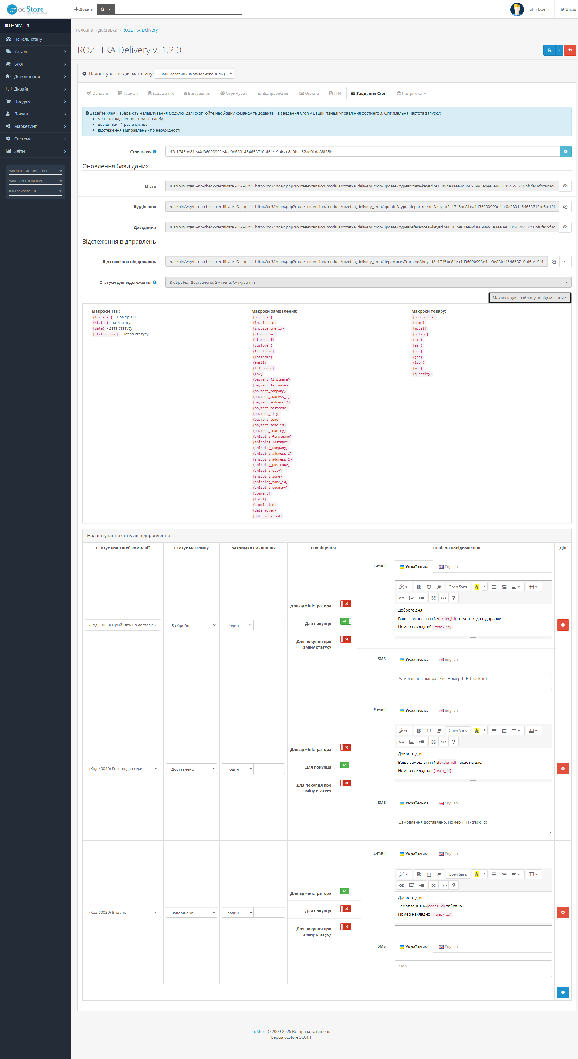This screenshot has height=1059, width=578.
Task: Delete the Видано status row
Action: coord(563,912)
